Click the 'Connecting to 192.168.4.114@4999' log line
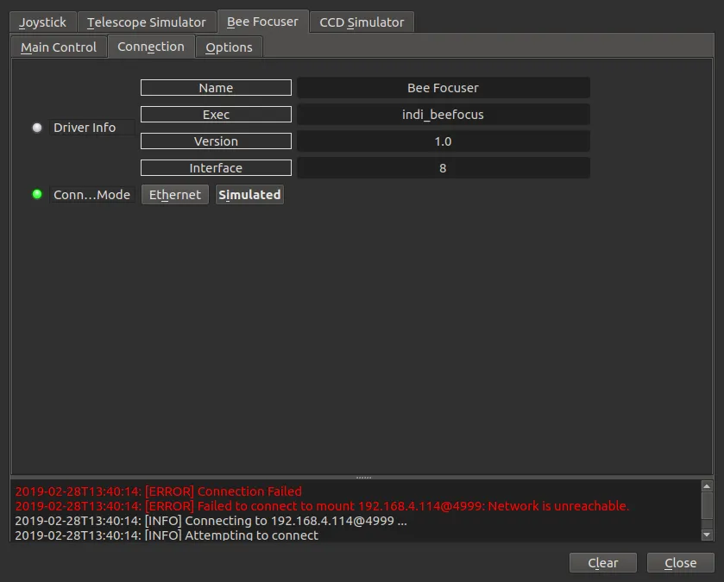This screenshot has width=724, height=582. (x=211, y=521)
